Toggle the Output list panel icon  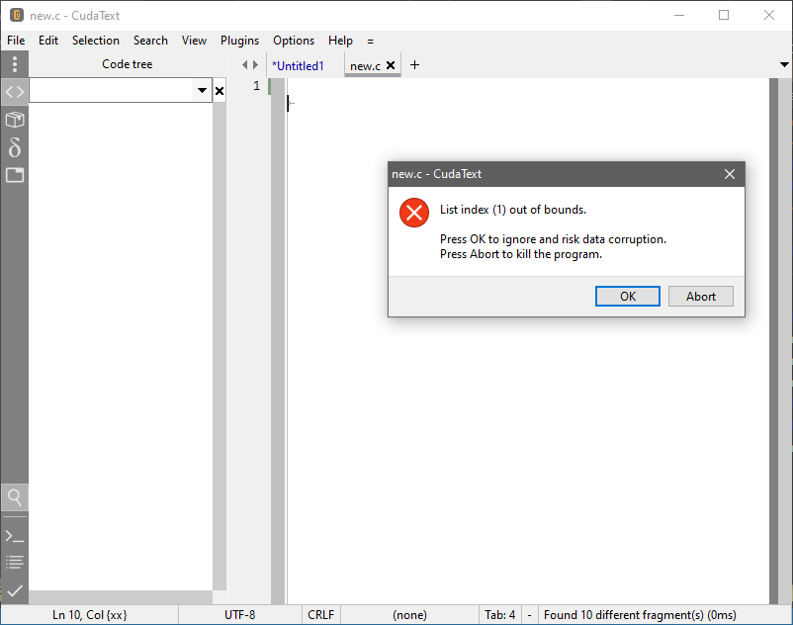(x=15, y=563)
